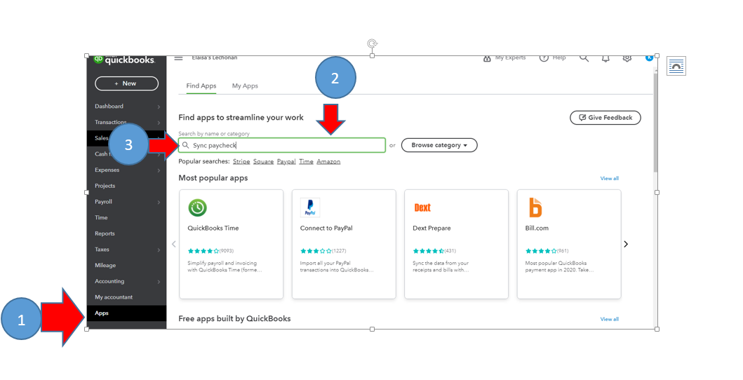Image resolution: width=743 pixels, height=380 pixels.
Task: Click the Bill.com logo icon
Action: coord(535,208)
